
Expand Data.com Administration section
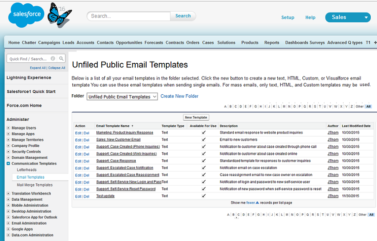(x=8, y=235)
